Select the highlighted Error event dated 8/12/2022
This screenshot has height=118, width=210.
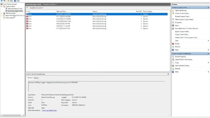(97, 14)
